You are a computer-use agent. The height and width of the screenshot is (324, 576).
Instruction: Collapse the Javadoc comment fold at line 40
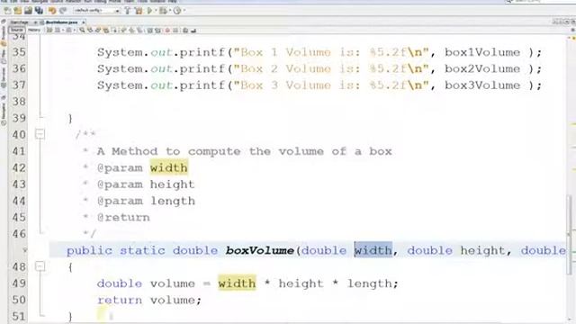click(x=40, y=134)
